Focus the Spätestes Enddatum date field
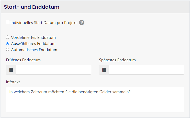The width and height of the screenshot is (190, 118). click(x=147, y=70)
